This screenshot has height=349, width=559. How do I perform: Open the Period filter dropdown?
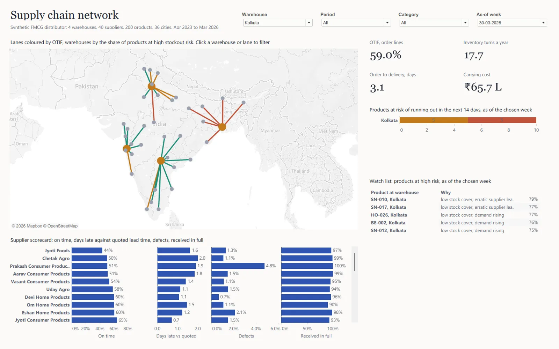[356, 23]
